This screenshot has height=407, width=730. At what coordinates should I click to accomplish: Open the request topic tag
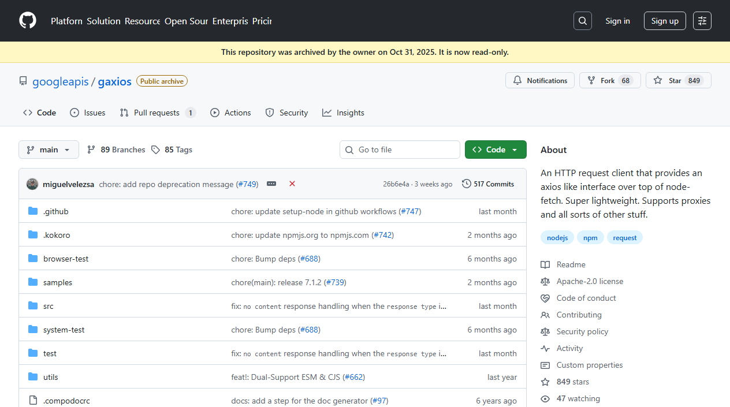click(625, 238)
